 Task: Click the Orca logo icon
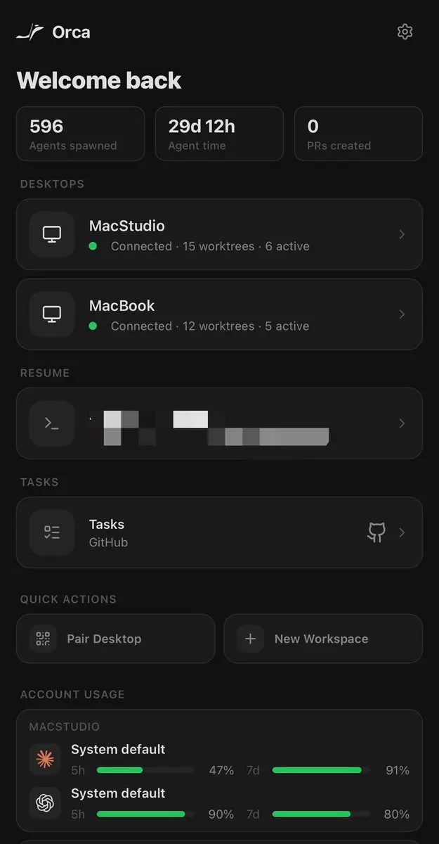(30, 32)
